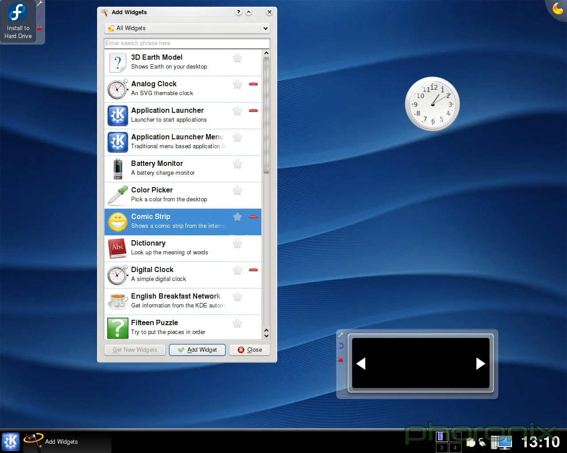Toggle favorite star for Application Launcher Menu
Viewport: 567px width, 453px height.
click(x=237, y=137)
